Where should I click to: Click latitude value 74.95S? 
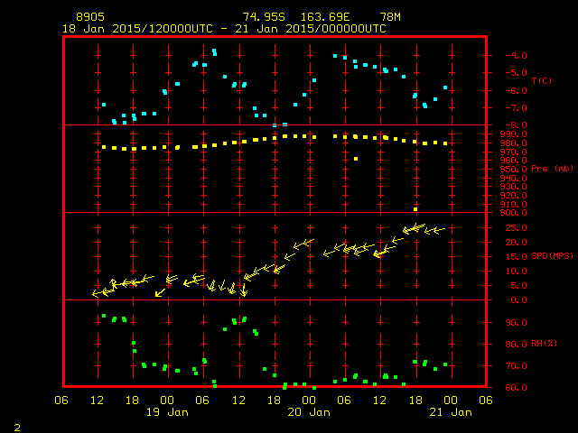pyautogui.click(x=264, y=17)
